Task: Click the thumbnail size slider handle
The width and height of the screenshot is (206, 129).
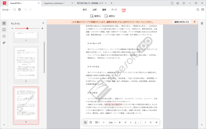Action: coord(27,29)
